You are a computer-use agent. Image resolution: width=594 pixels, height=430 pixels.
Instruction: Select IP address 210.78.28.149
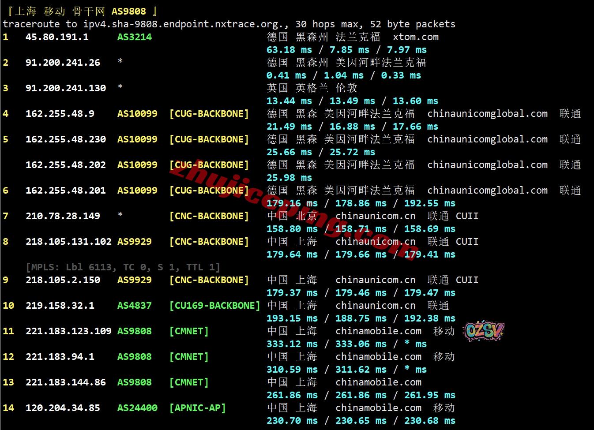coord(63,216)
